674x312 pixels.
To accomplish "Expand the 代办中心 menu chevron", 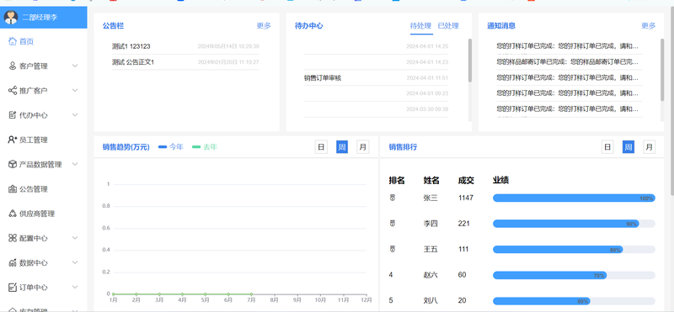I will tap(75, 115).
